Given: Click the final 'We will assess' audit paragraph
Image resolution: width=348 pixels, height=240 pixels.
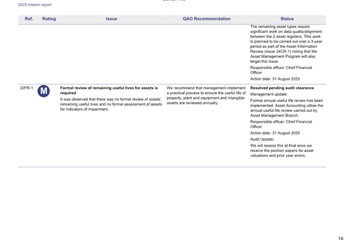Looking at the screenshot, I should pos(281,151).
